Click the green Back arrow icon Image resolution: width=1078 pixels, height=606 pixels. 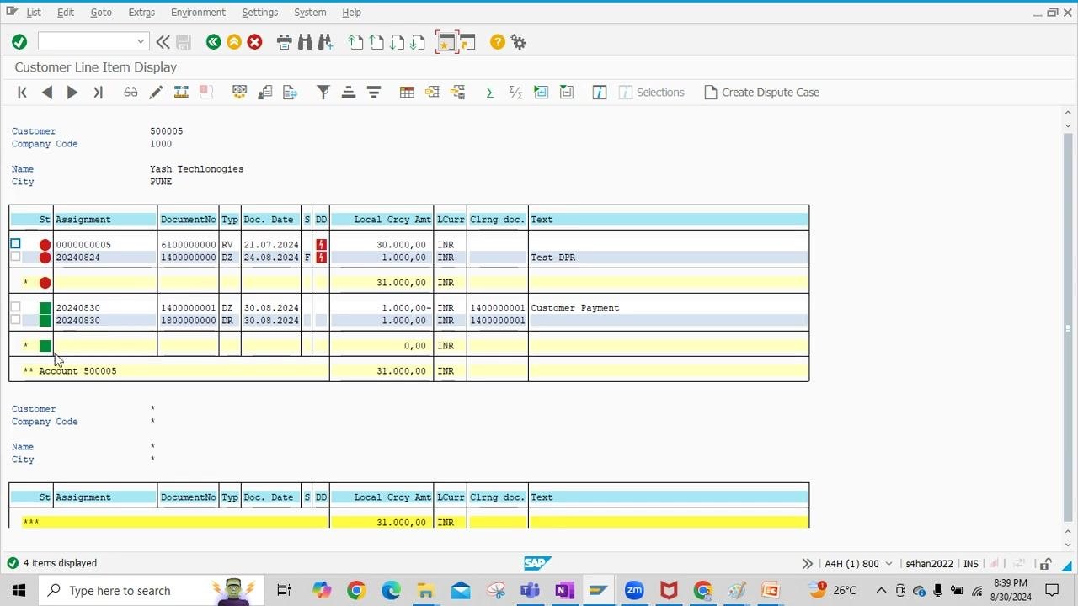(214, 42)
